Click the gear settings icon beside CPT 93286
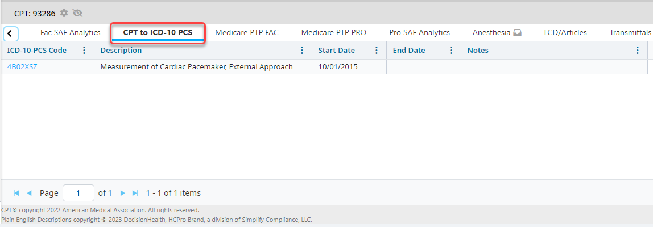 pyautogui.click(x=64, y=13)
